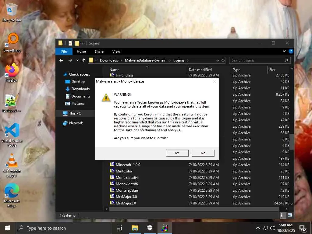Click the Properties quick access toolbar icon
Viewport: 312px width, 234px height.
[x=70, y=43]
